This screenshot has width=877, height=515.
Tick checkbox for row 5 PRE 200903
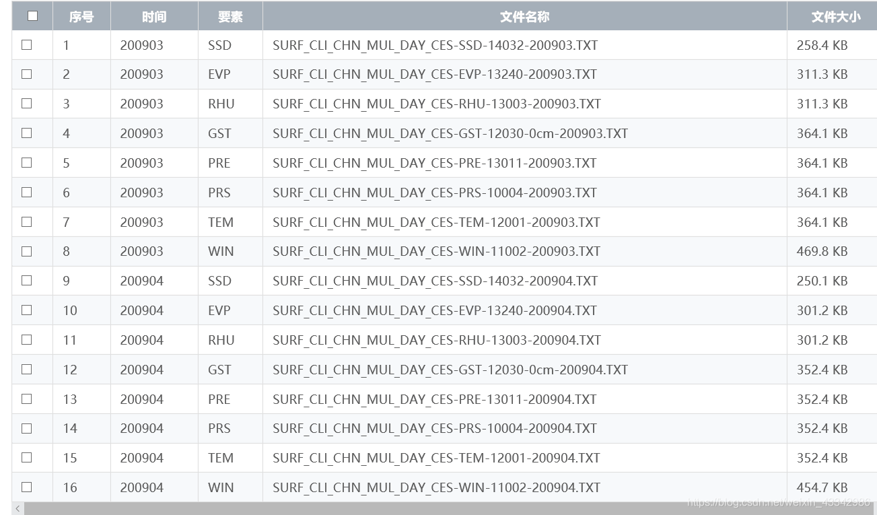point(27,162)
